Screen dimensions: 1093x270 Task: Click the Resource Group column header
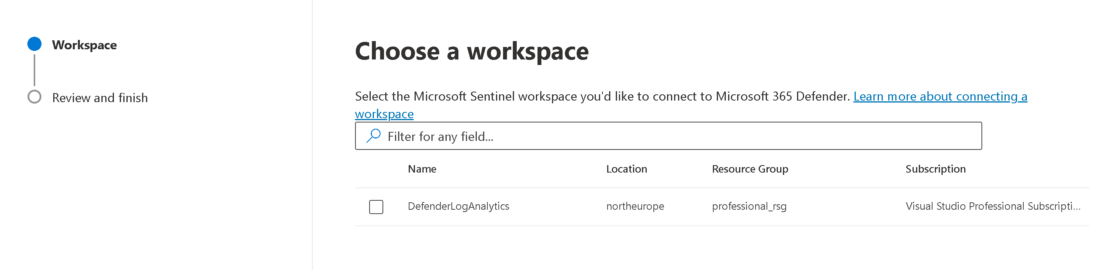click(750, 169)
